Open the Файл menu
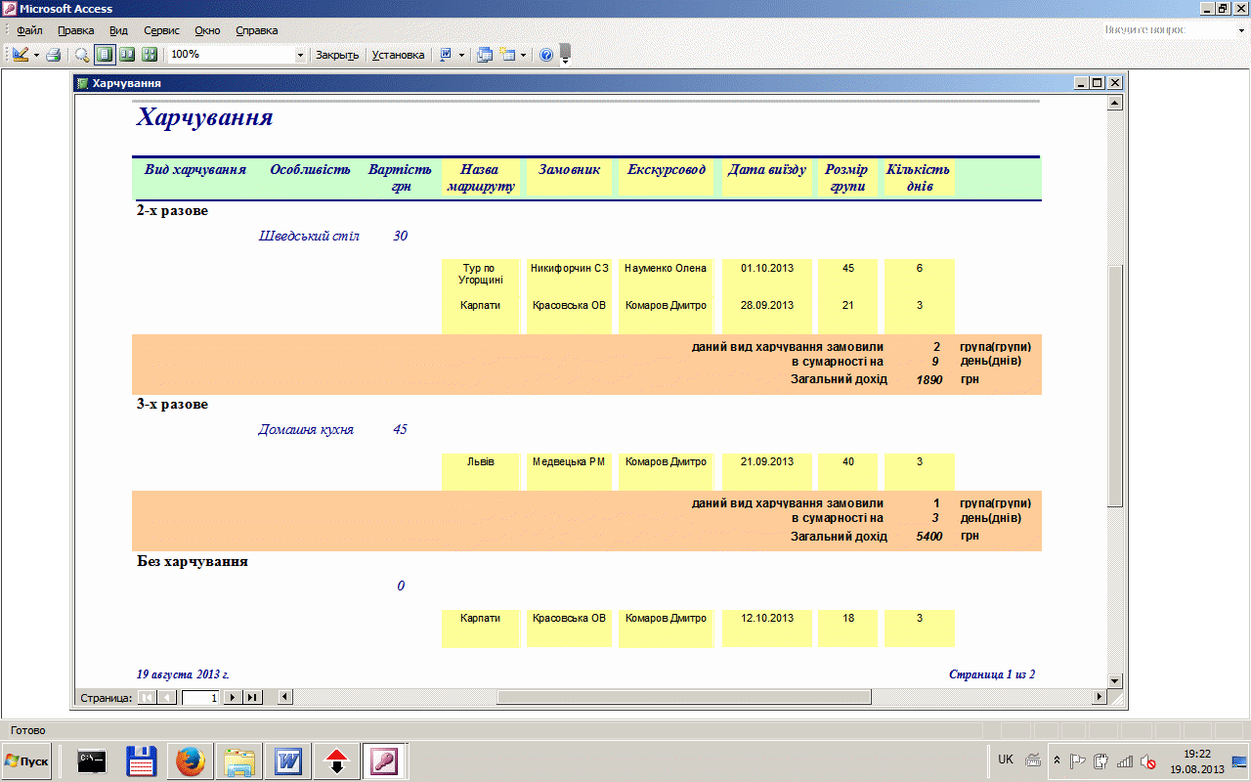1251x782 pixels. point(29,30)
